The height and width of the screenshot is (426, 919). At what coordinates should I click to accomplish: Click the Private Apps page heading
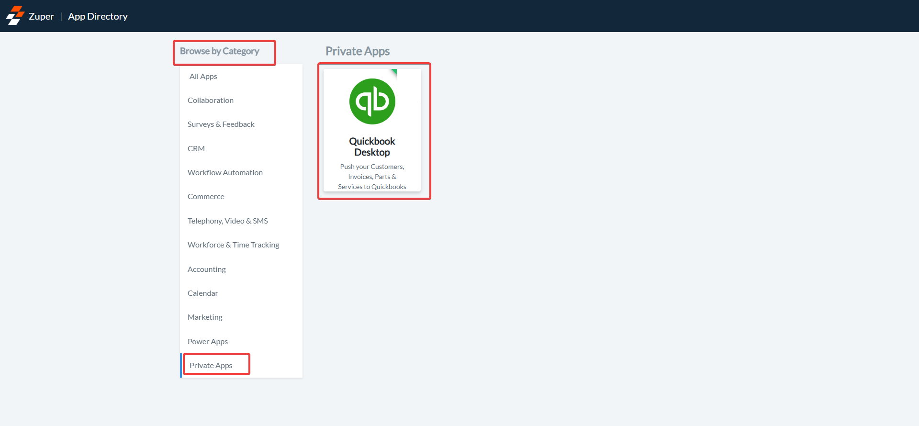click(358, 51)
